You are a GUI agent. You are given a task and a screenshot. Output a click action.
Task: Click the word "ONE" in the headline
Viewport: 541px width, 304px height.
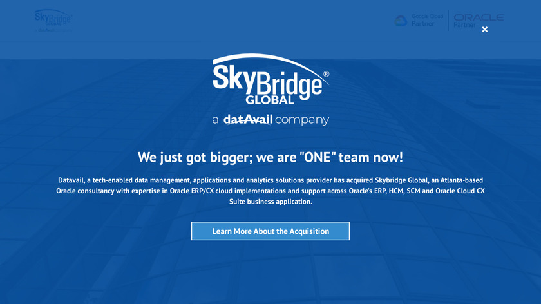(x=318, y=157)
